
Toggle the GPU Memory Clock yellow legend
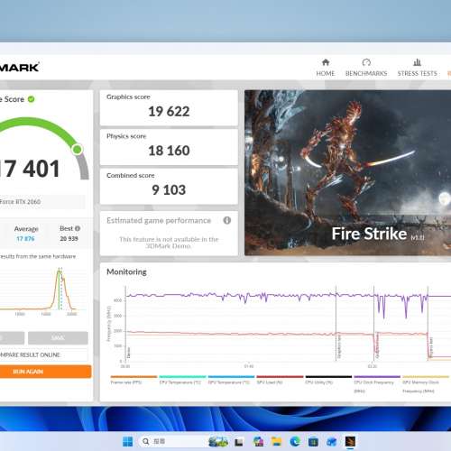tap(426, 383)
